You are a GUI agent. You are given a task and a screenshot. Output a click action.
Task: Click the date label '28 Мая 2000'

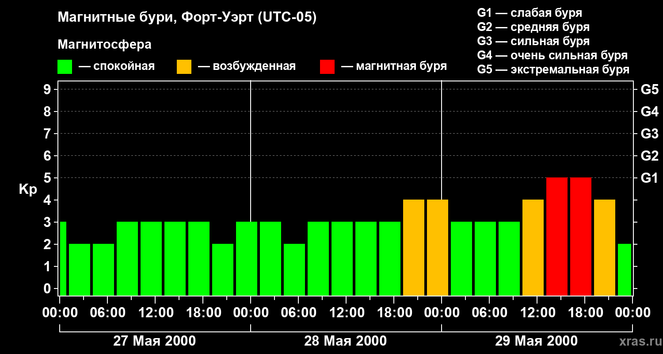(346, 341)
